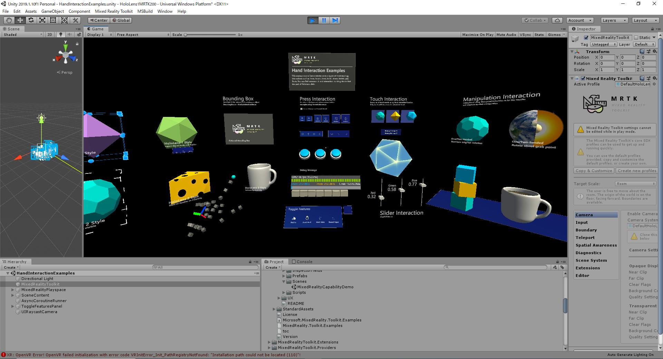Open the cloud services icon
Image resolution: width=663 pixels, height=359 pixels.
pyautogui.click(x=557, y=20)
